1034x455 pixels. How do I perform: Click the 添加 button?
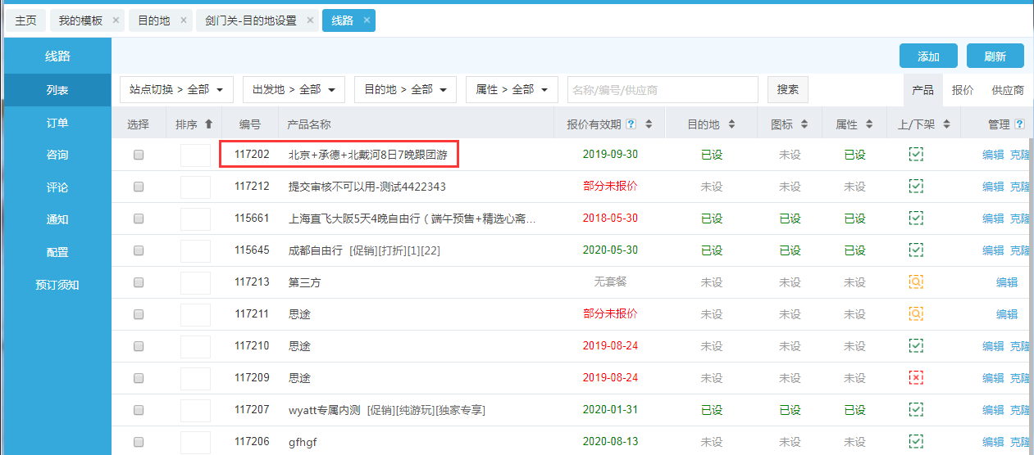click(928, 56)
